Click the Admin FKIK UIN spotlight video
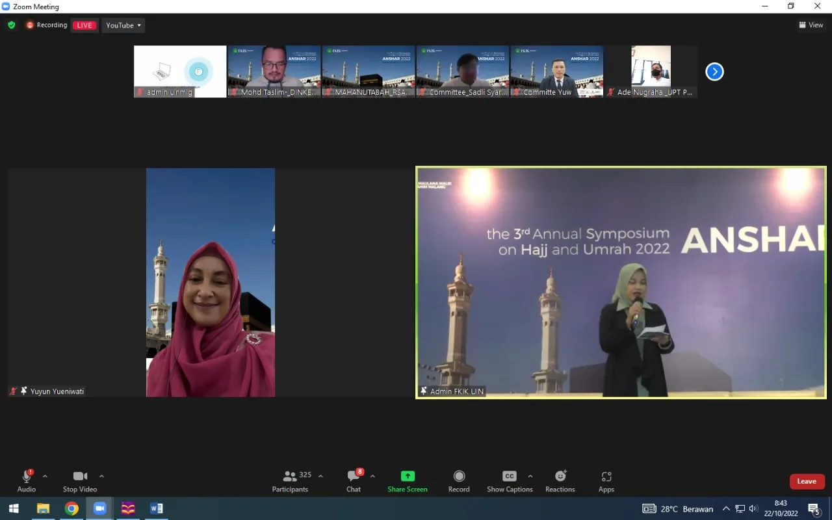Viewport: 832px width, 520px height. pyautogui.click(x=621, y=282)
